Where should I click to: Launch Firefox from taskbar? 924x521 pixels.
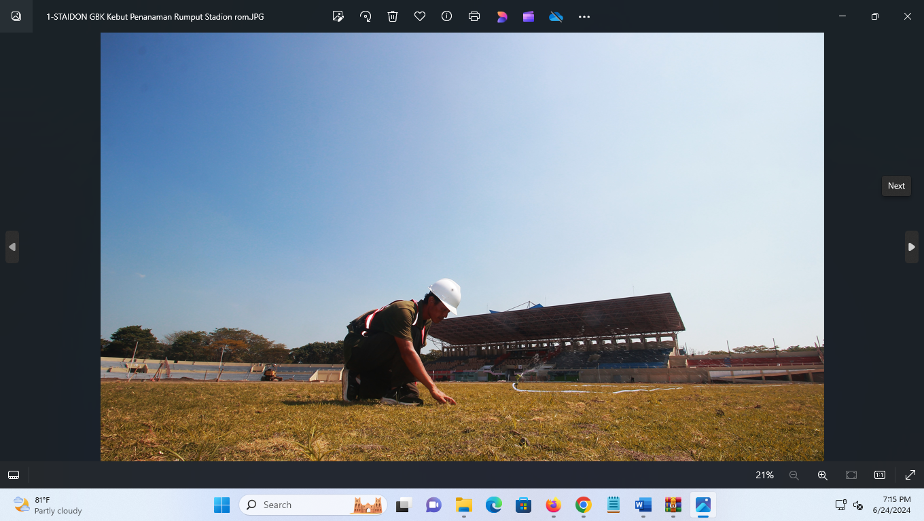click(553, 505)
